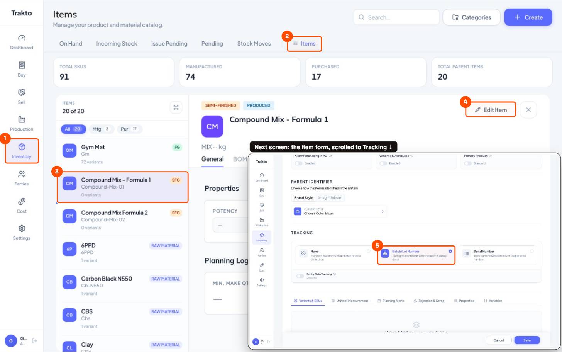
Task: Toggle Primary Product in the form preview
Action: (467, 163)
